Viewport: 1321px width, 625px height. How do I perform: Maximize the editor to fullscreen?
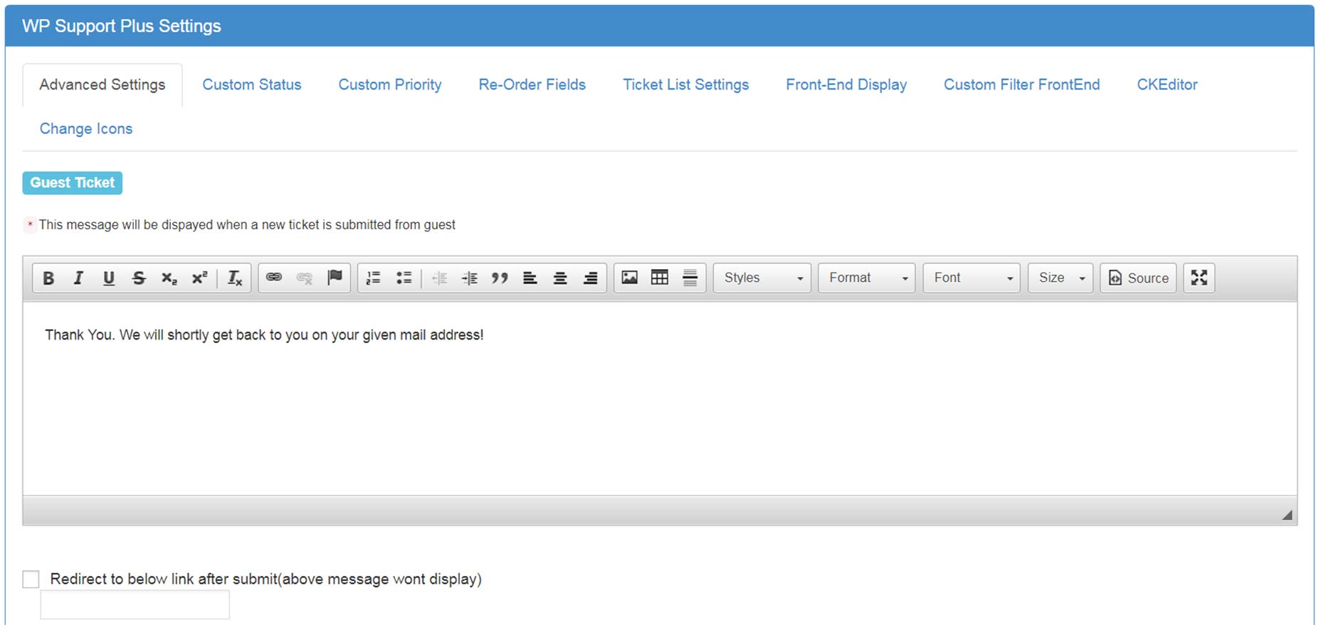click(1199, 278)
